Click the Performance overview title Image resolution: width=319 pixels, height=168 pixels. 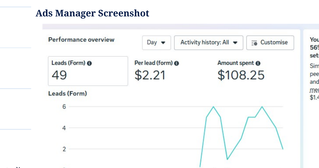tap(81, 40)
